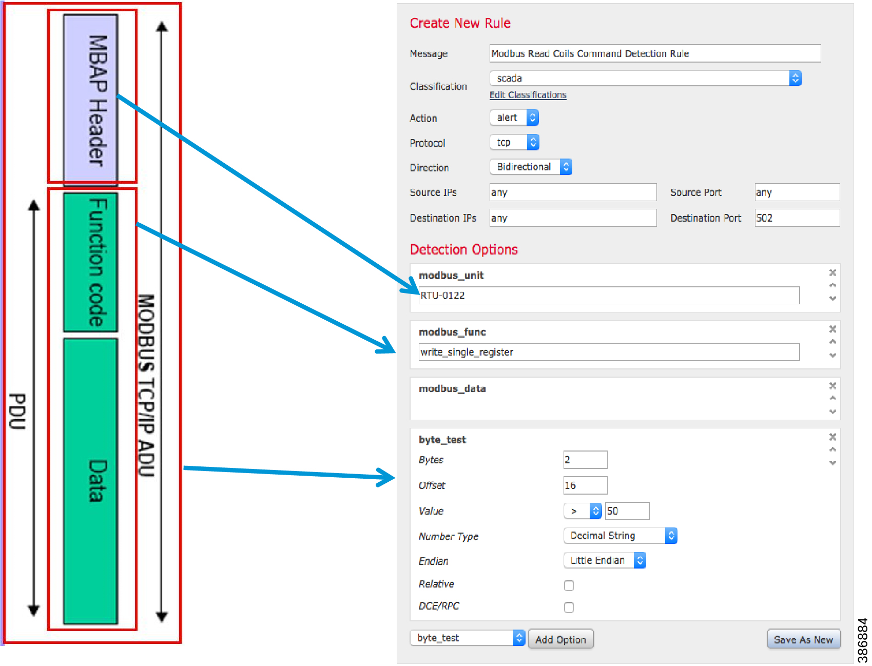The height and width of the screenshot is (666, 872).
Task: Click the MBAP Header block in diagram
Action: pyautogui.click(x=90, y=99)
